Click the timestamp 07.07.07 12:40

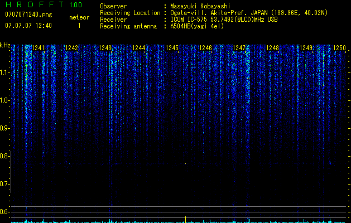pyautogui.click(x=28, y=26)
